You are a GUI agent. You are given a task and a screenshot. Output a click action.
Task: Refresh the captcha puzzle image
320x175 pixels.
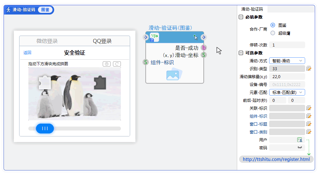pyautogui.click(x=117, y=64)
